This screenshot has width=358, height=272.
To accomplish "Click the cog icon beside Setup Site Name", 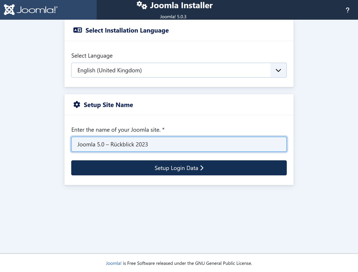I will [77, 105].
